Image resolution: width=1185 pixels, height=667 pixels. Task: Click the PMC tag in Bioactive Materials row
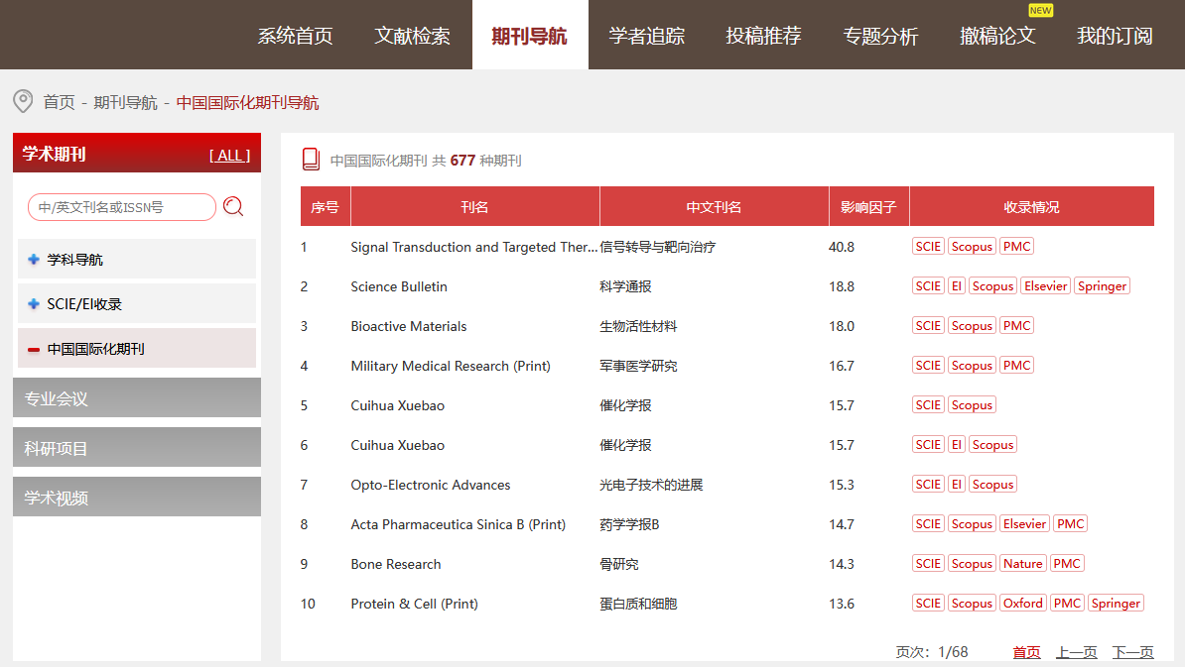[x=1016, y=326]
